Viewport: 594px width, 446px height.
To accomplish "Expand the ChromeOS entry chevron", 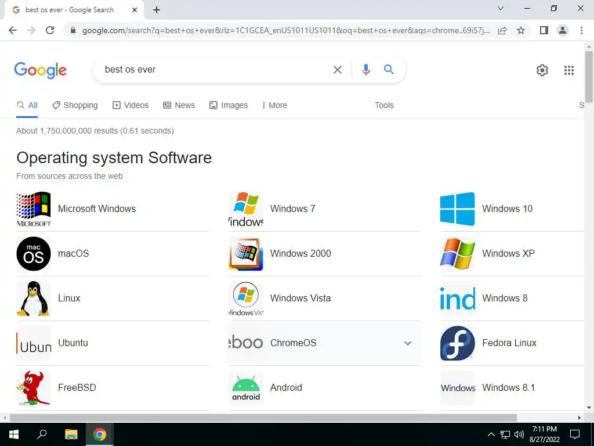I will pos(408,343).
